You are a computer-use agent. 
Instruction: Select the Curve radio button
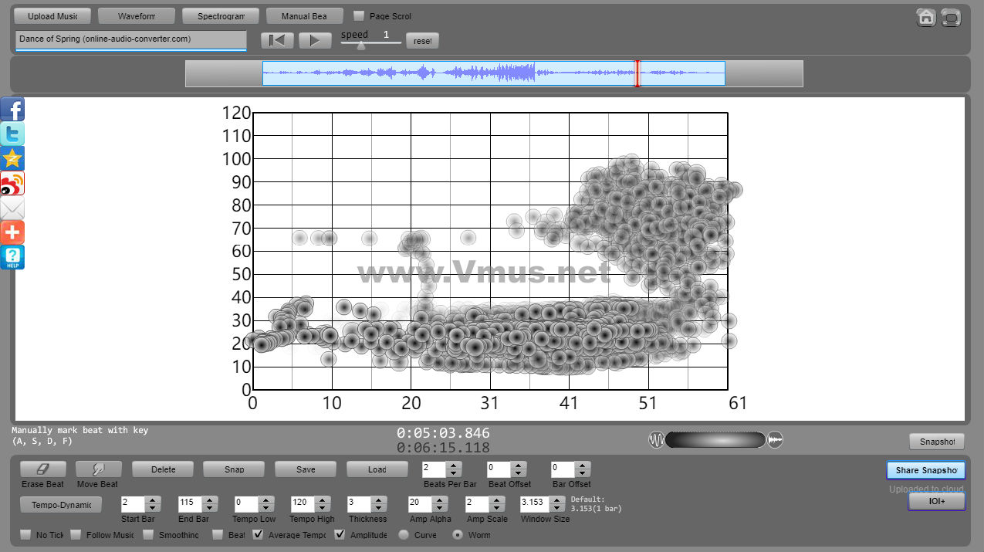403,535
